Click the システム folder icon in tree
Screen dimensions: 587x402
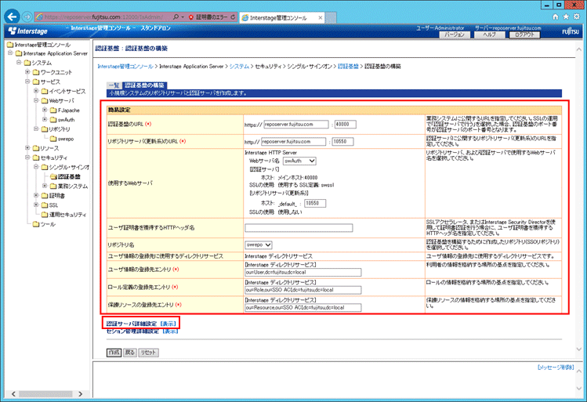[x=27, y=63]
